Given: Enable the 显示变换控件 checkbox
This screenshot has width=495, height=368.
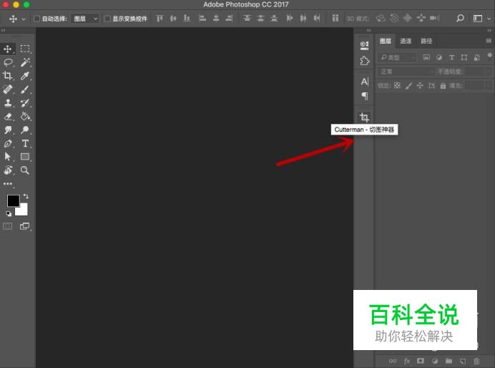Looking at the screenshot, I should click(108, 19).
